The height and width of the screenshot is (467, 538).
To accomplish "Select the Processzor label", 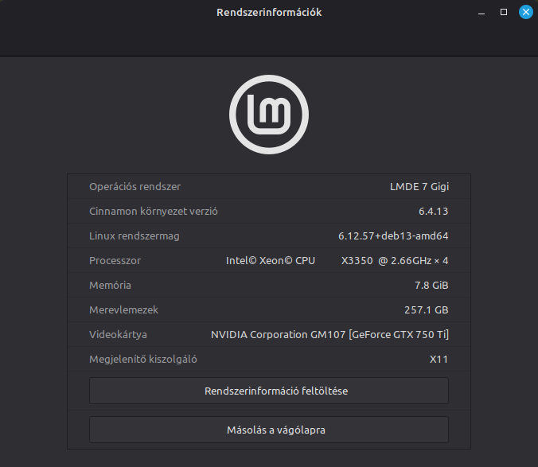I will (x=115, y=261).
